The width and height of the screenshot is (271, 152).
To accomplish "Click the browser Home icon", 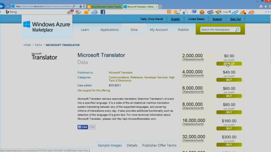I will [x=261, y=7].
